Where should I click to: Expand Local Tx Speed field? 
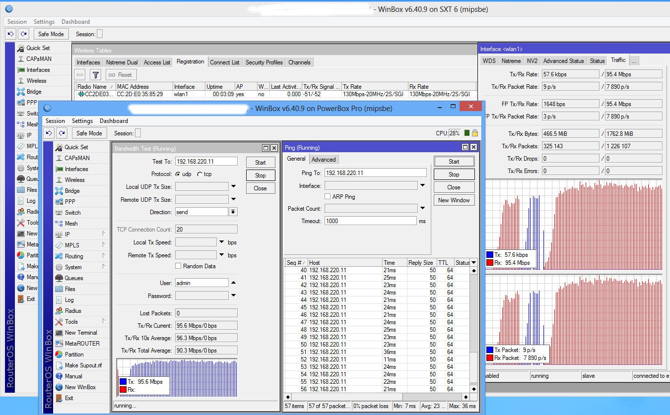(221, 242)
